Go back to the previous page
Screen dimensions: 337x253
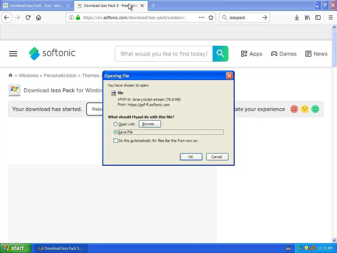(7, 17)
